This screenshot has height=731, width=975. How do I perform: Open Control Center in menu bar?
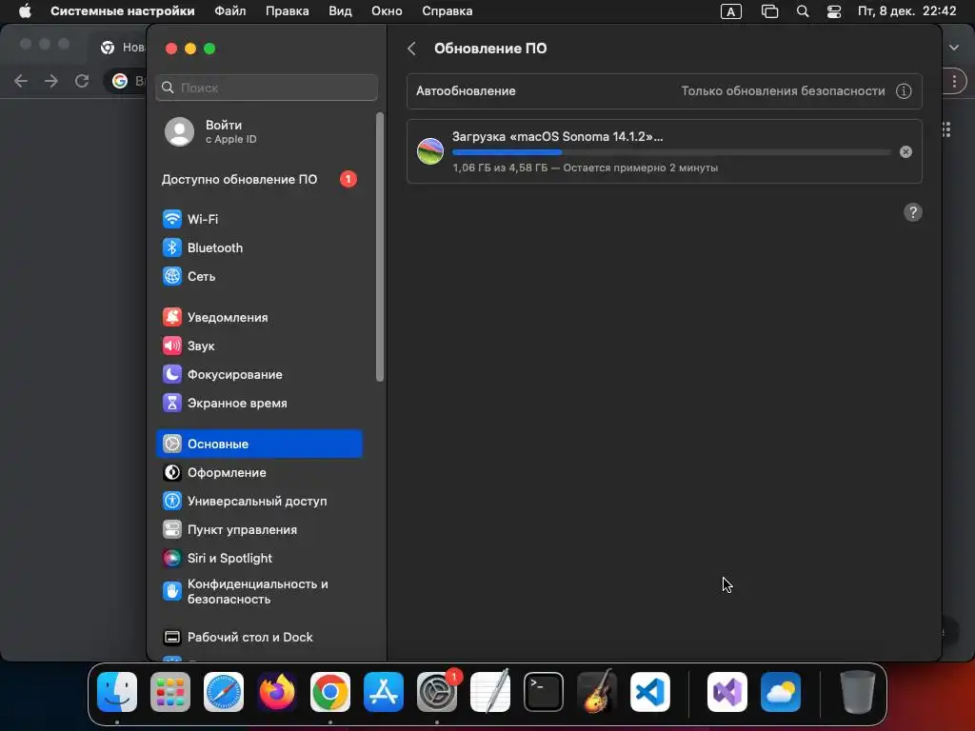834,11
